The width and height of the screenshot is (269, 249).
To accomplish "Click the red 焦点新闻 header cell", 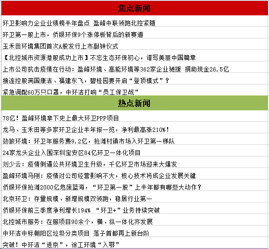I will pos(134,8).
